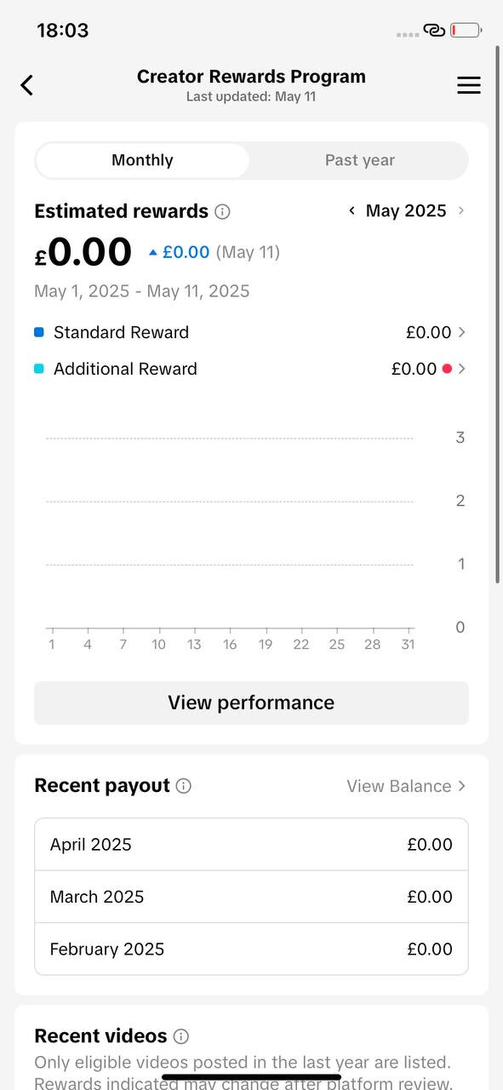This screenshot has height=1090, width=503.
Task: Select the April 2025 payout row
Action: point(251,845)
